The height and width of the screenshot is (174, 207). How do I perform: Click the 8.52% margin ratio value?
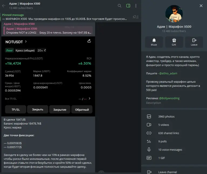(x=87, y=76)
